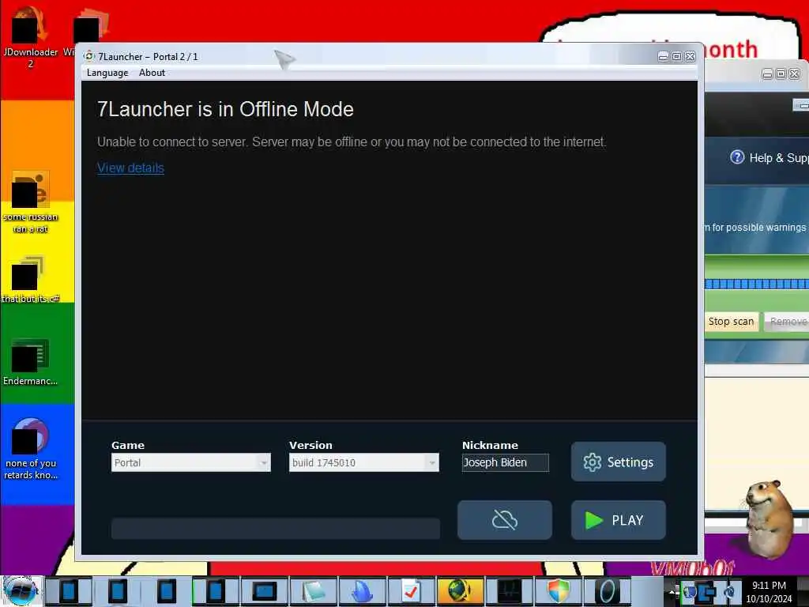Minimize the 7Launcher window
Image resolution: width=809 pixels, height=607 pixels.
point(663,56)
